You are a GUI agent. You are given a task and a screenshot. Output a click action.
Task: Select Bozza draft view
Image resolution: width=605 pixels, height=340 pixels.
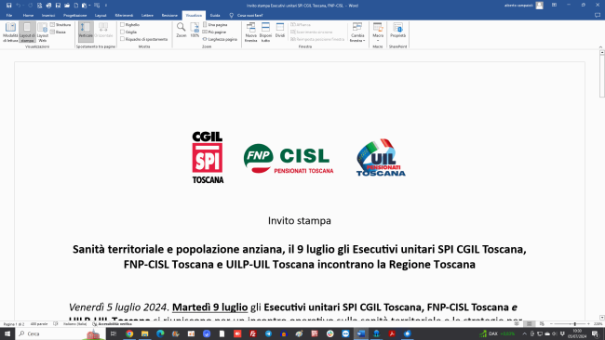click(x=59, y=32)
